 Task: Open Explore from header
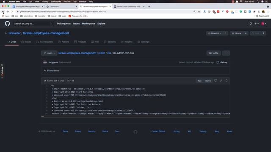pos(101,24)
